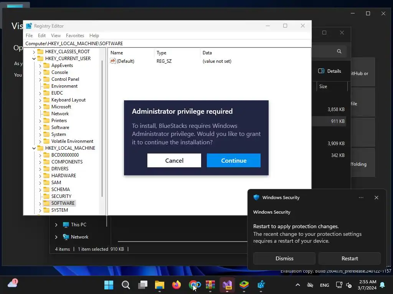Select the SYSTEM key under HKEY_LOCAL_MACHINE
The width and height of the screenshot is (393, 294).
tap(59, 210)
